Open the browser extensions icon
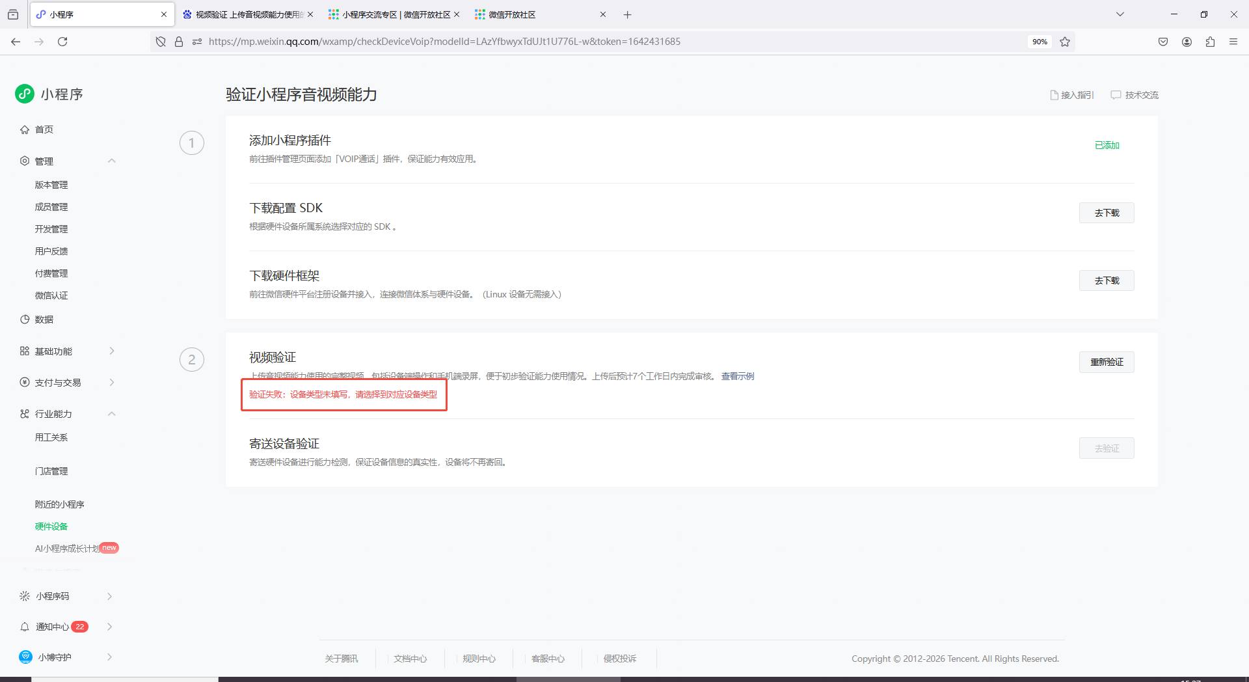 (1210, 42)
